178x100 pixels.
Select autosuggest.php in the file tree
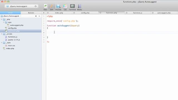coord(21,25)
